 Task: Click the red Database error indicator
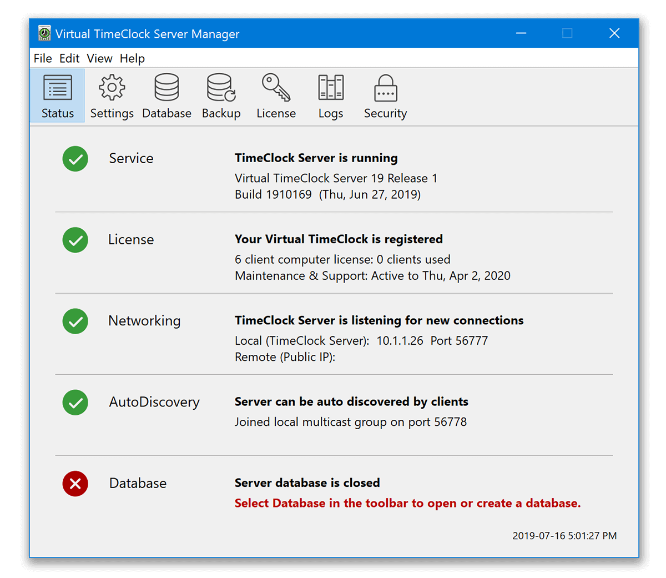(x=75, y=484)
